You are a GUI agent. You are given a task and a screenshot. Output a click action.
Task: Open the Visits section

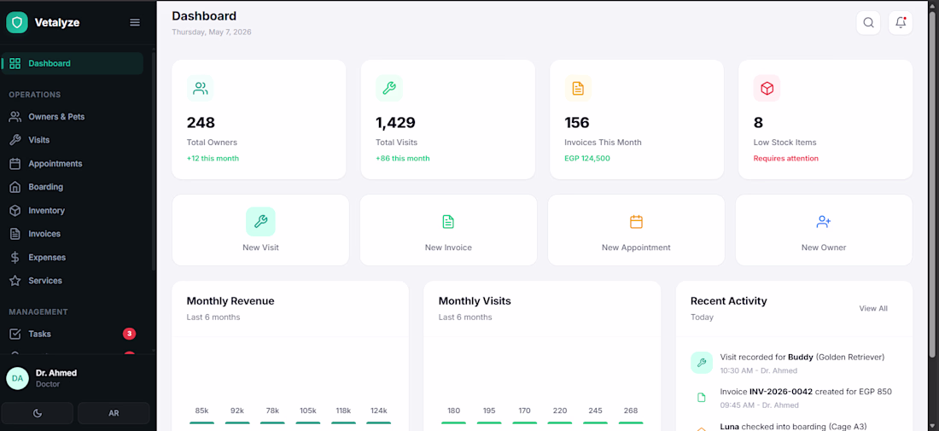(x=73, y=140)
